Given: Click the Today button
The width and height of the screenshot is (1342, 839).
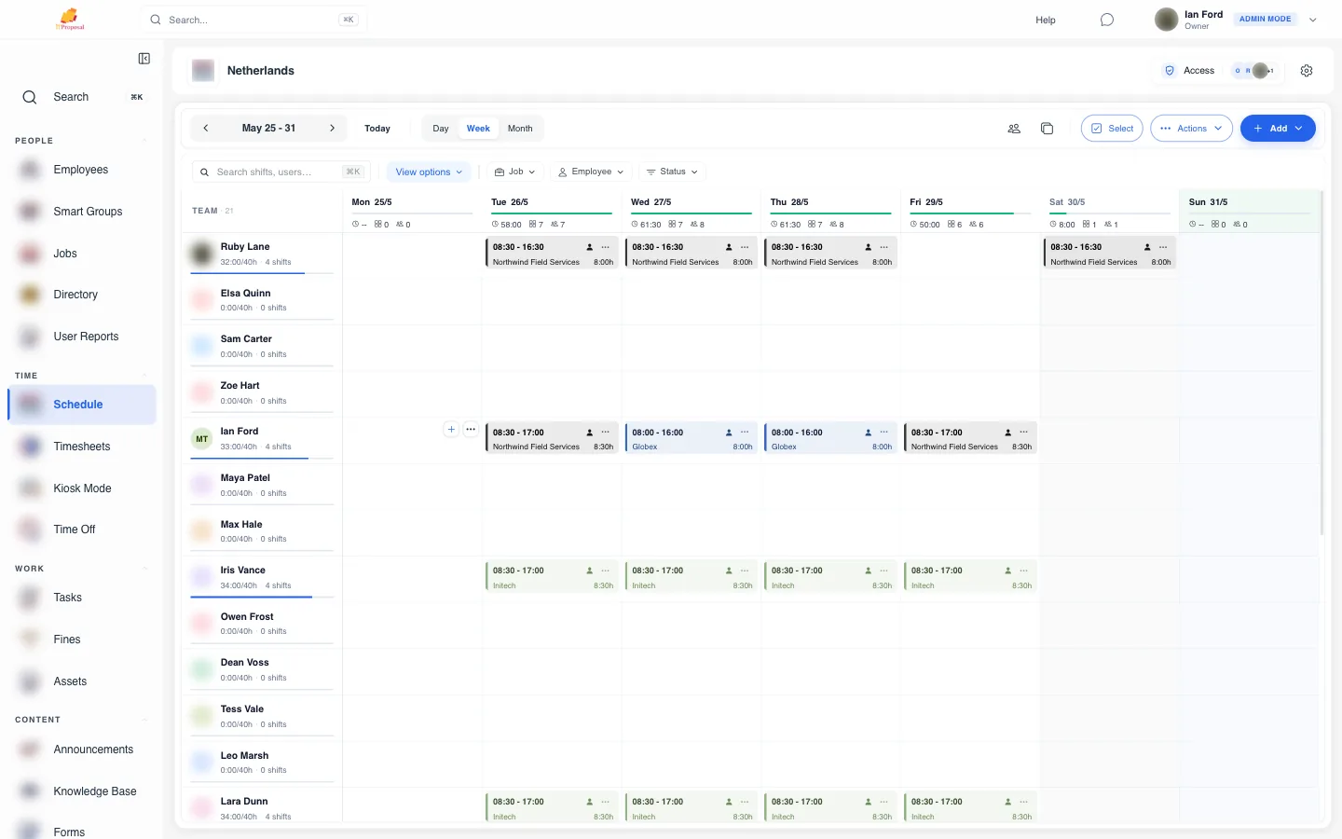Looking at the screenshot, I should (x=377, y=129).
